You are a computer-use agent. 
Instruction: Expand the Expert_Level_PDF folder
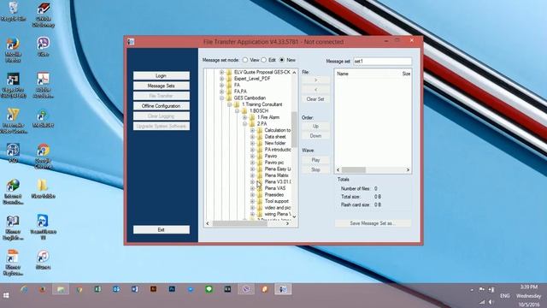pos(221,79)
